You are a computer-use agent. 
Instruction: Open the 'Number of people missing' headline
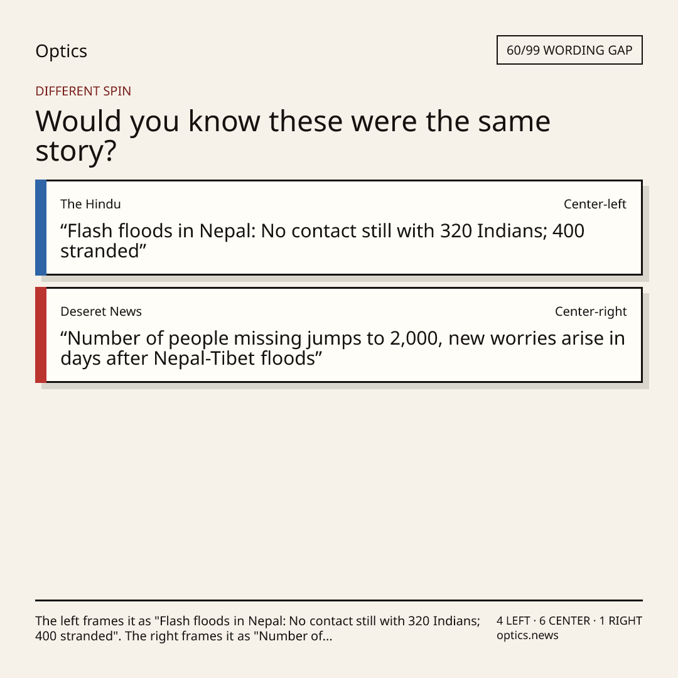(343, 348)
